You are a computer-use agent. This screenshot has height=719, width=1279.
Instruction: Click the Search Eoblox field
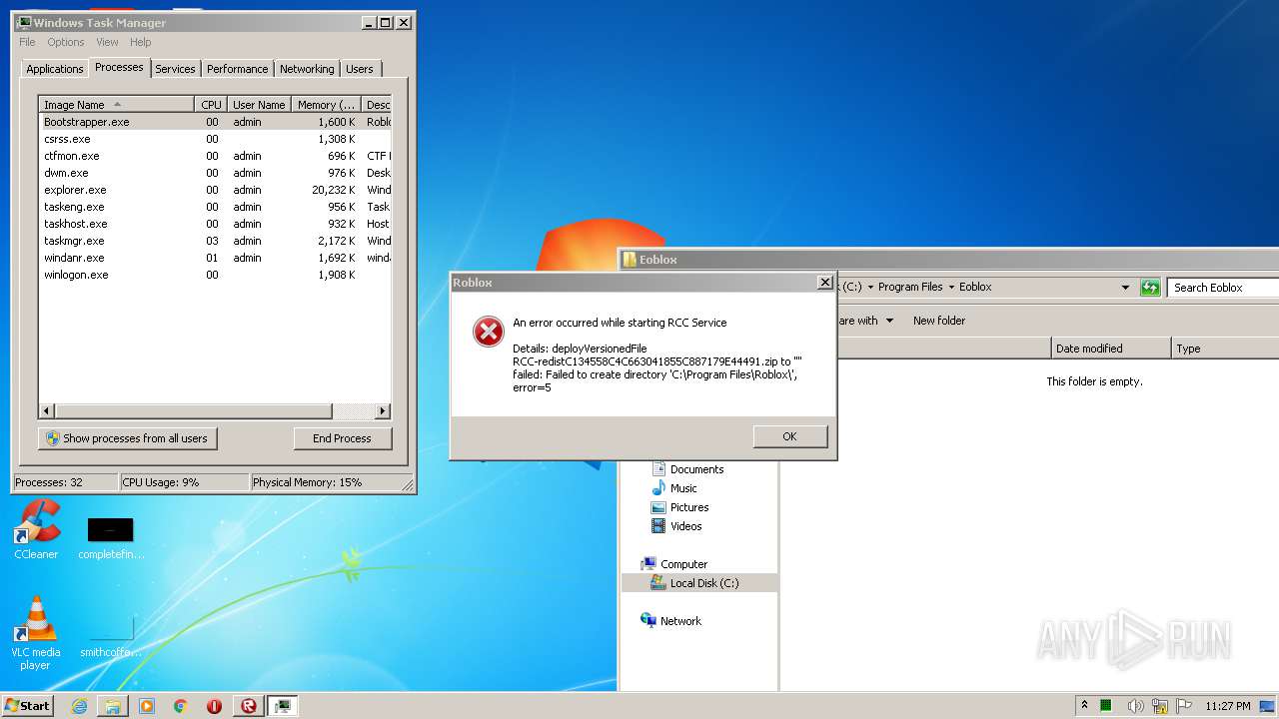[1224, 288]
